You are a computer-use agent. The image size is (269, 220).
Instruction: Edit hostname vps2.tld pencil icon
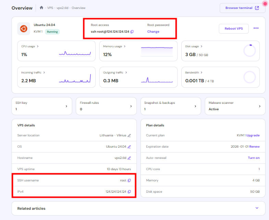129,158
